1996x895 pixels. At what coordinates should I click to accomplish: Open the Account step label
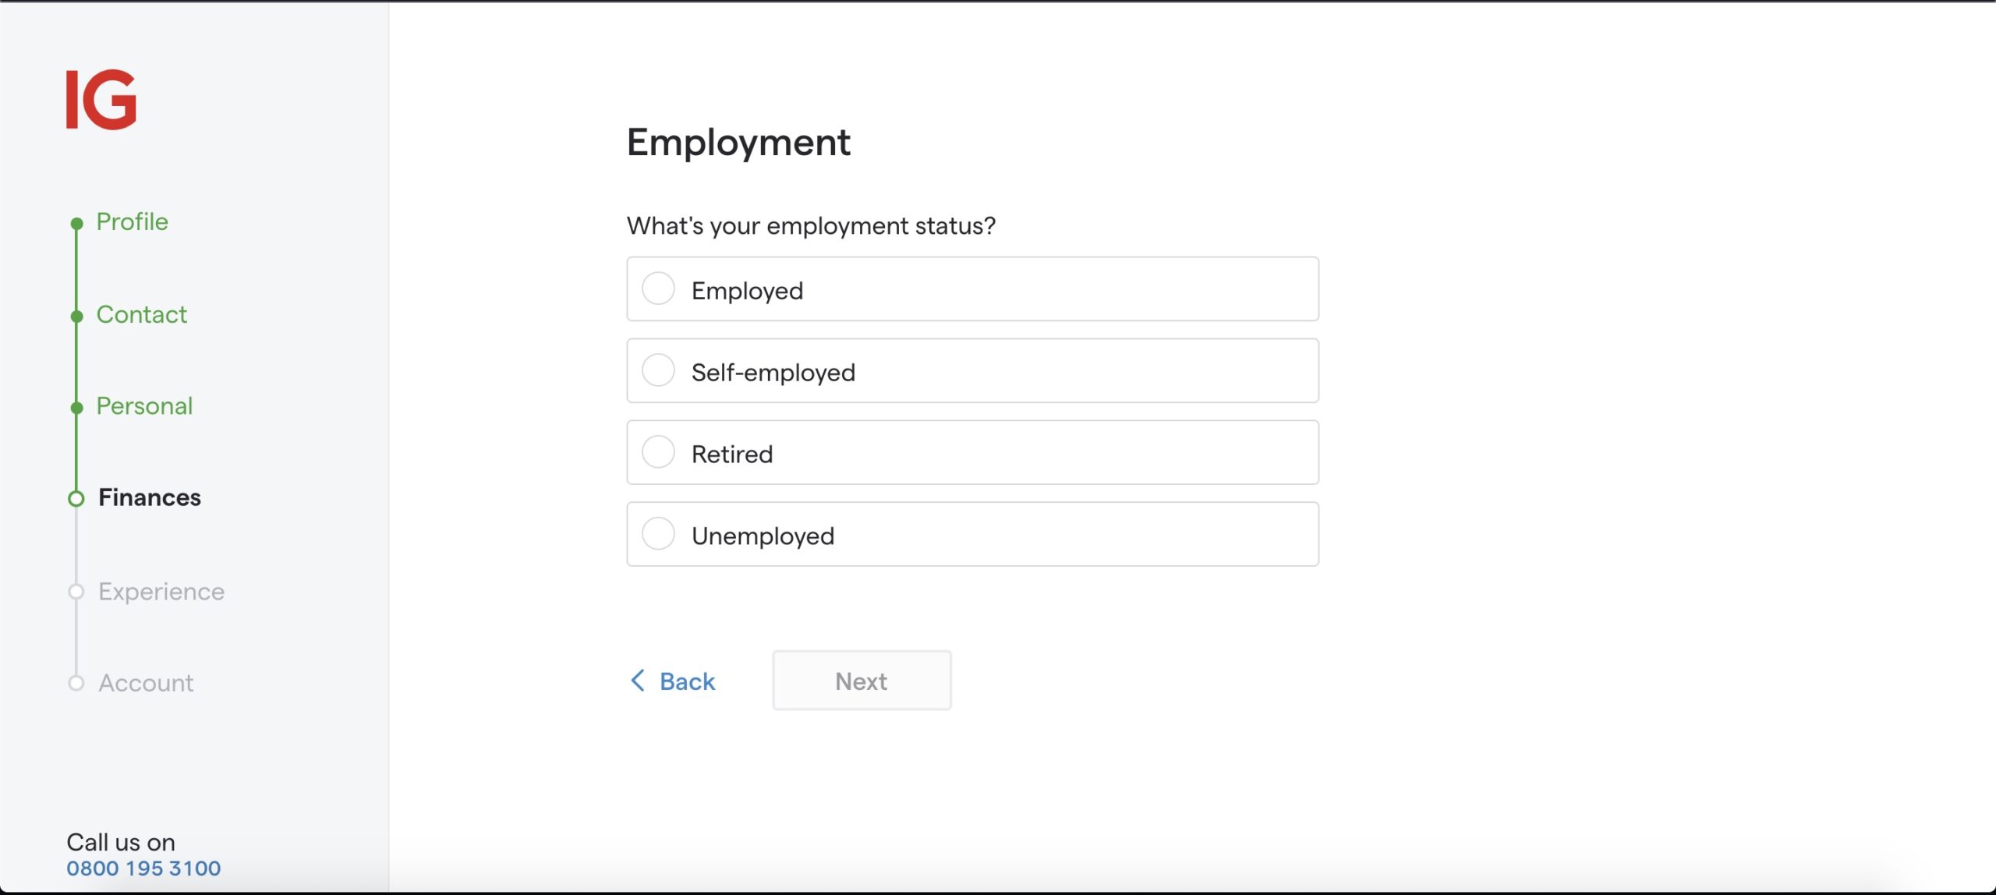tap(146, 684)
